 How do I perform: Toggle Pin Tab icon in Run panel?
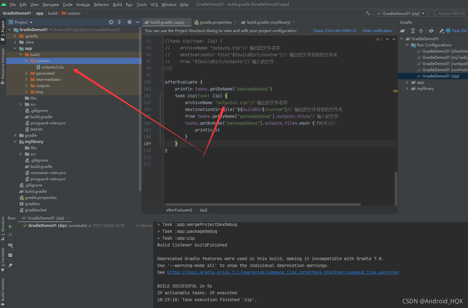click(x=10, y=265)
